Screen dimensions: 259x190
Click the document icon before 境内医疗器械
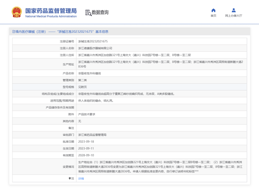(14, 32)
